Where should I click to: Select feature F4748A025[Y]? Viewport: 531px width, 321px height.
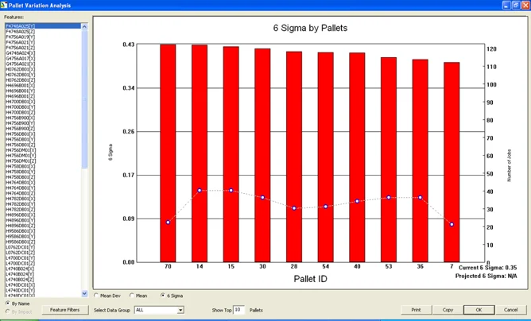click(43, 26)
